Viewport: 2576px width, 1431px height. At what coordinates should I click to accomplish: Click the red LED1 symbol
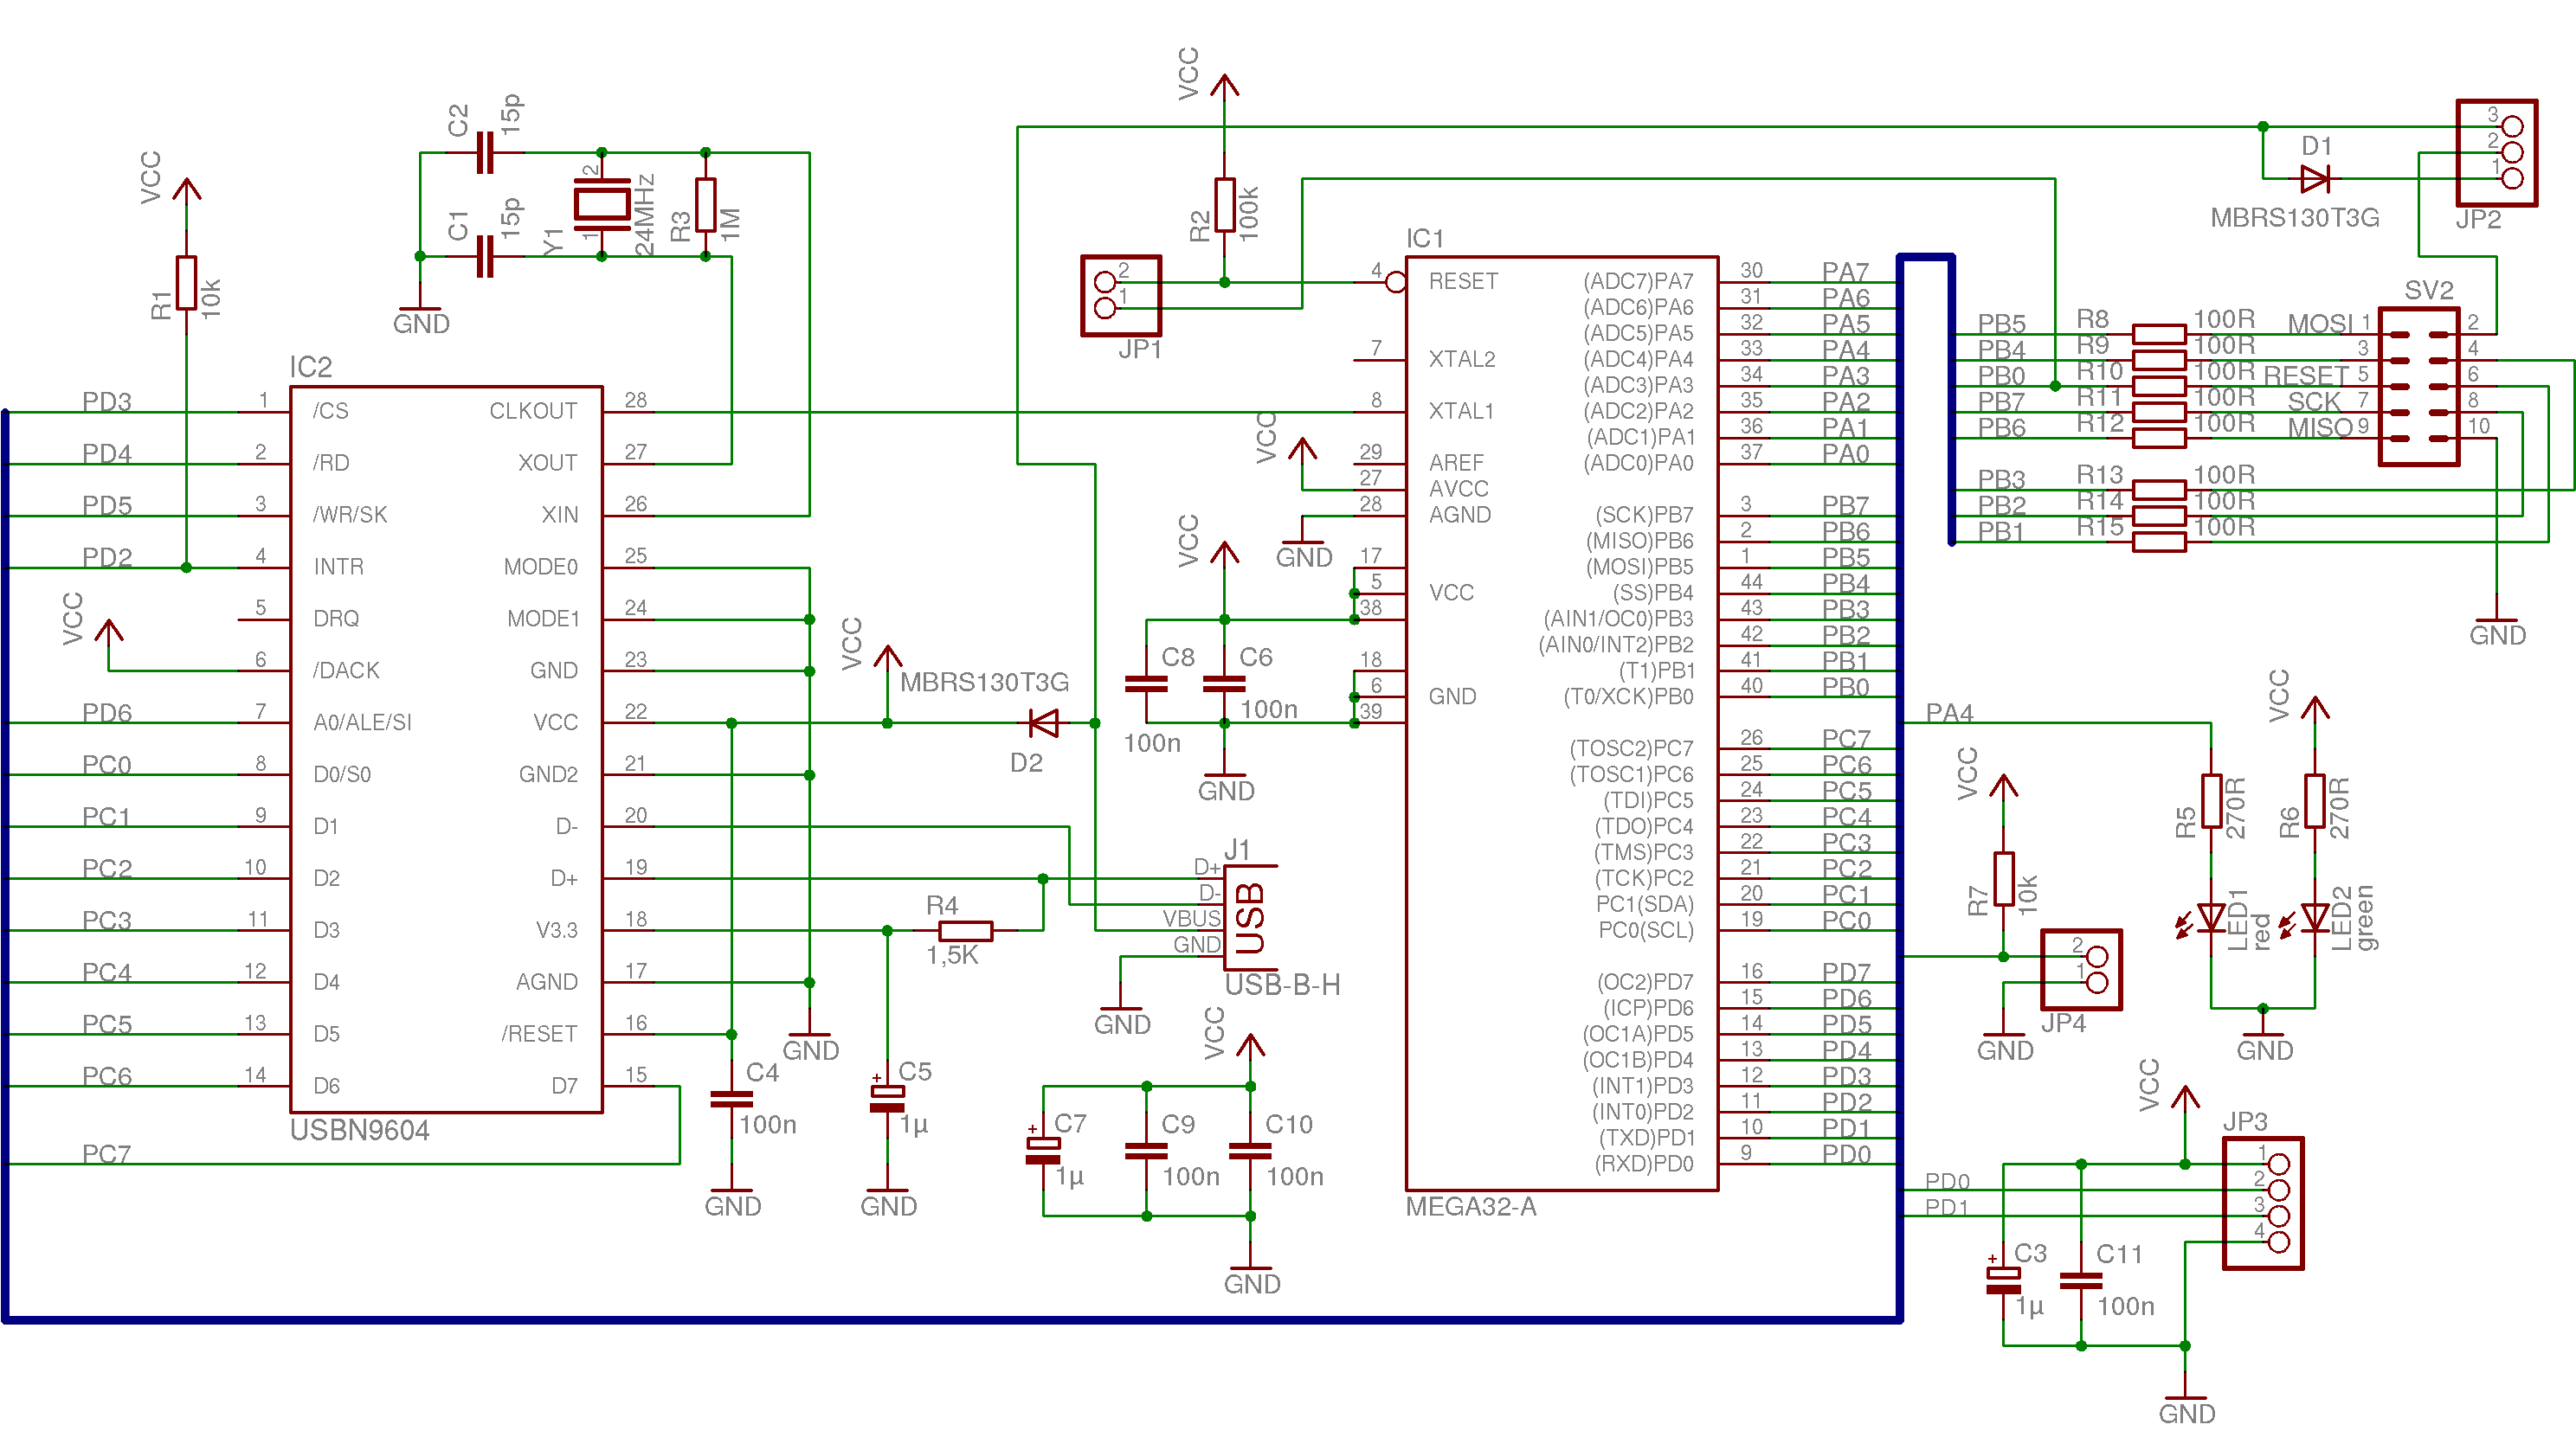pyautogui.click(x=2211, y=917)
